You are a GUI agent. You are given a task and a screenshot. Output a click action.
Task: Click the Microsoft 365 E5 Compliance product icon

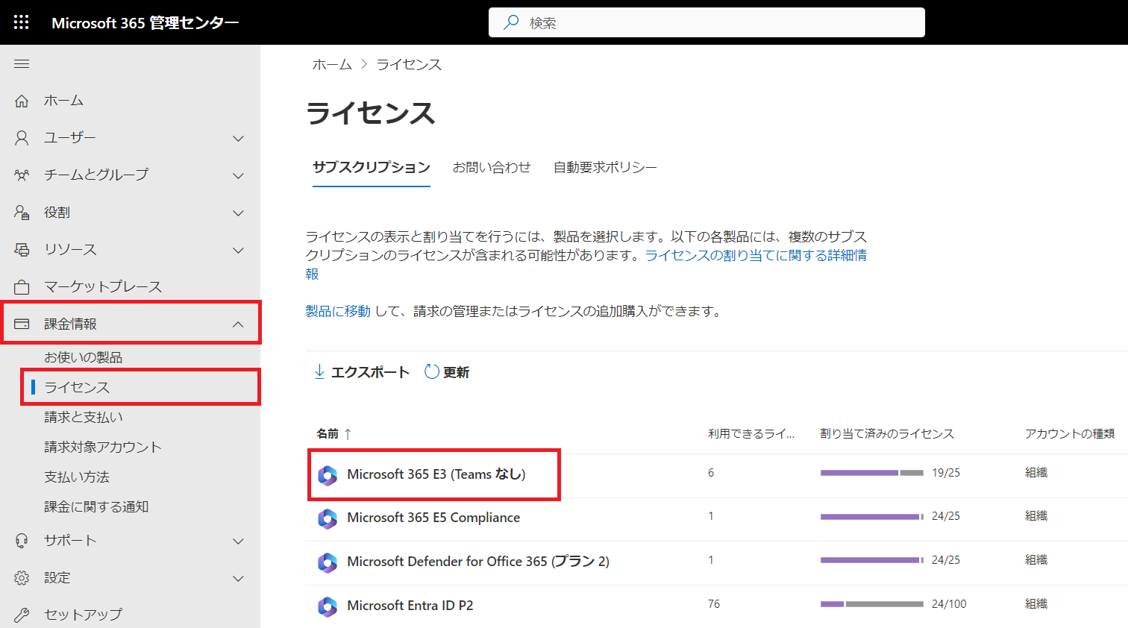328,518
